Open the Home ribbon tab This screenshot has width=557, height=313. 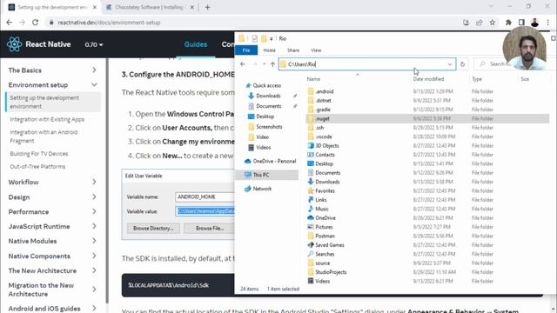pos(269,50)
